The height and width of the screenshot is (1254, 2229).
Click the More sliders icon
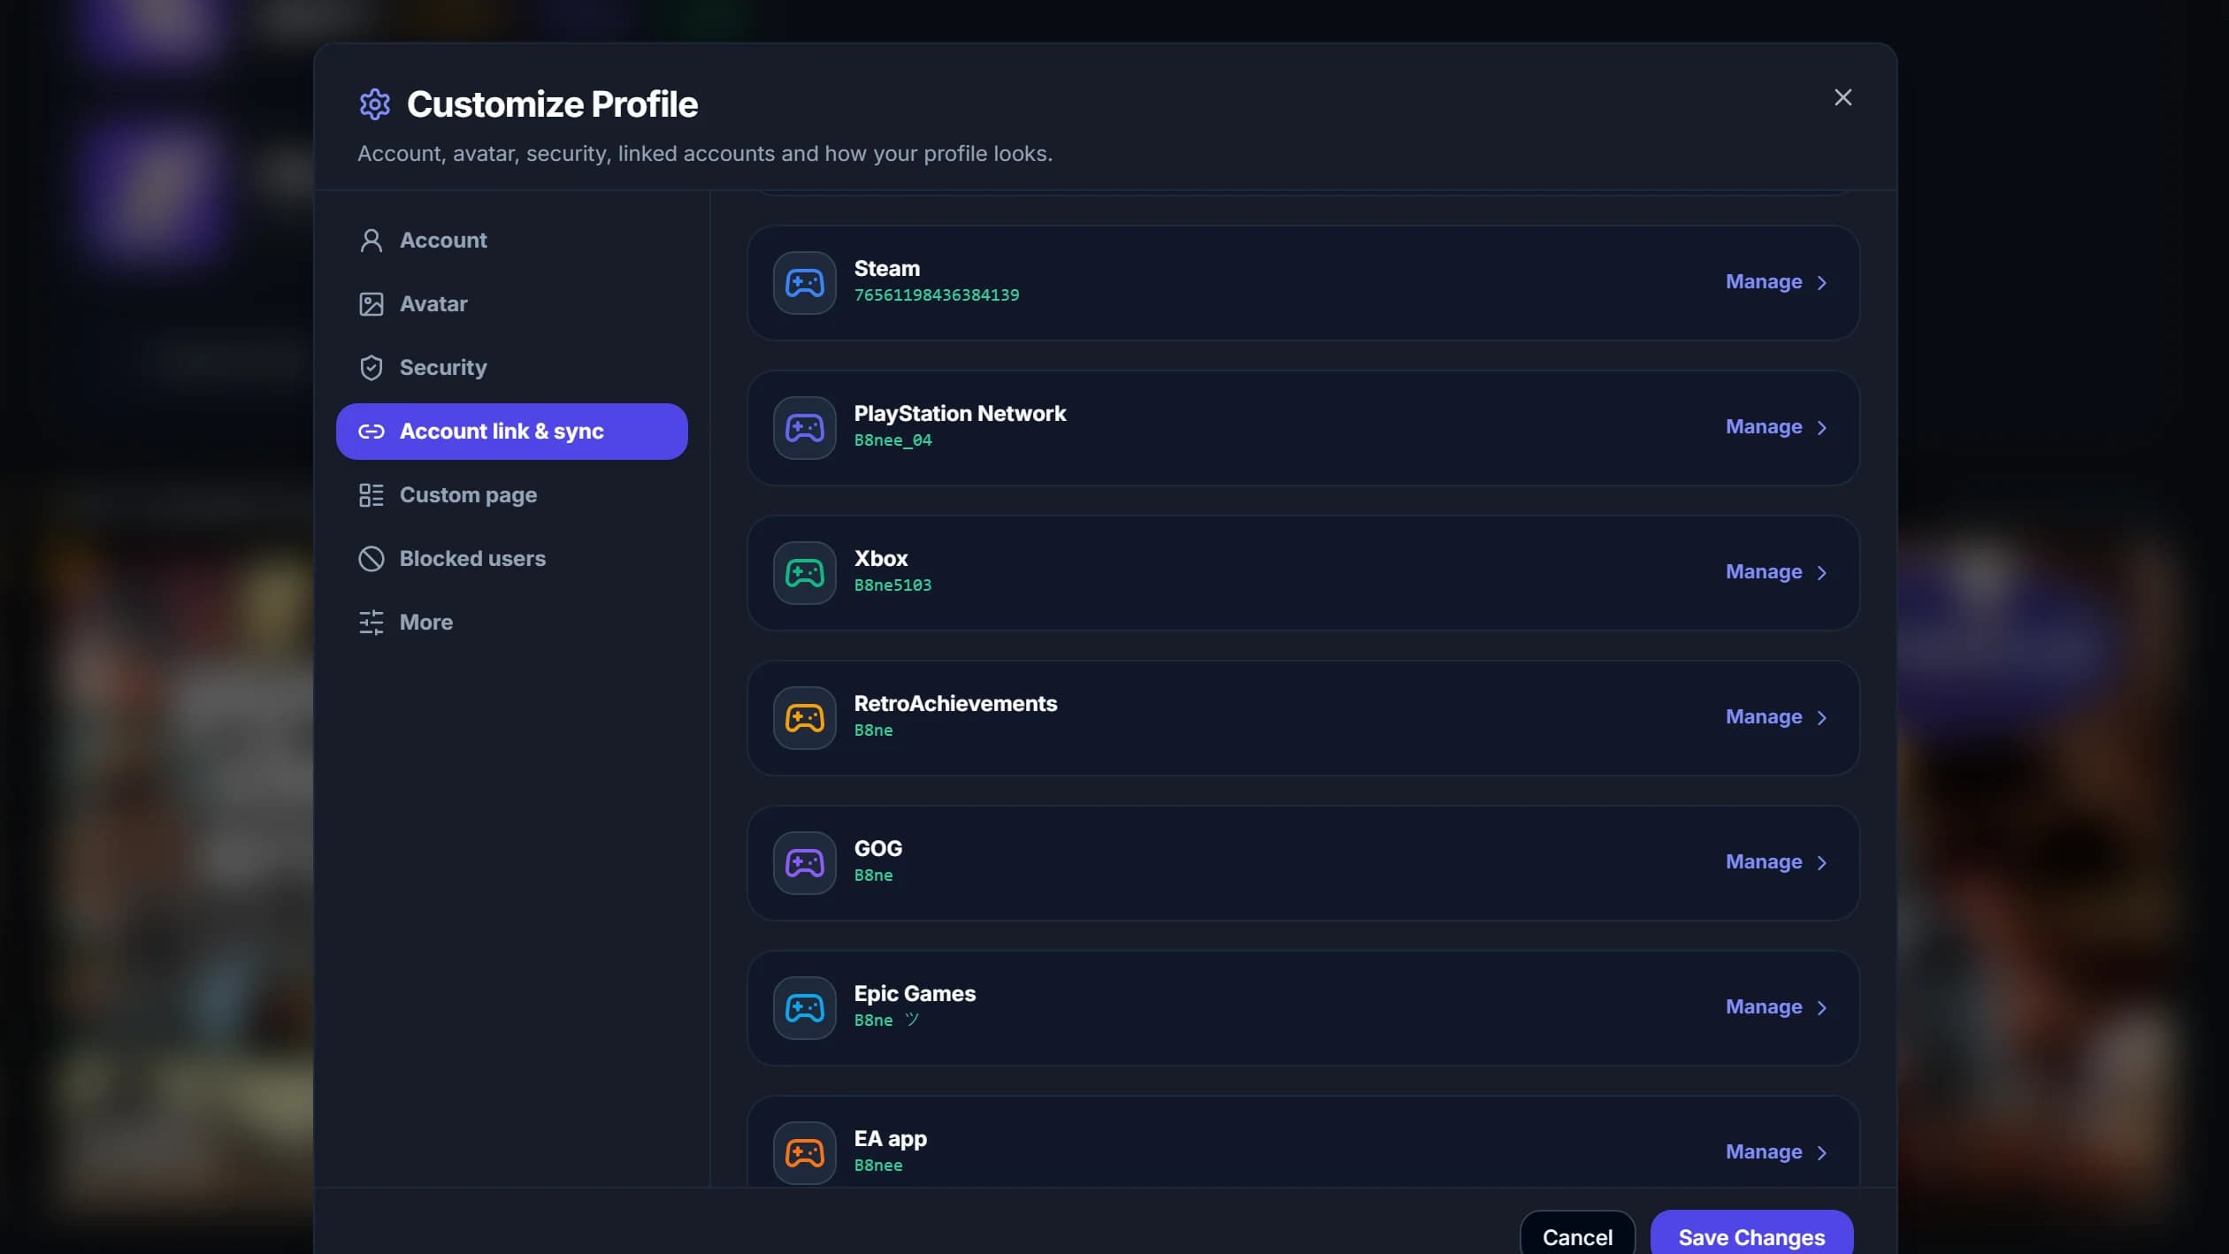point(371,623)
